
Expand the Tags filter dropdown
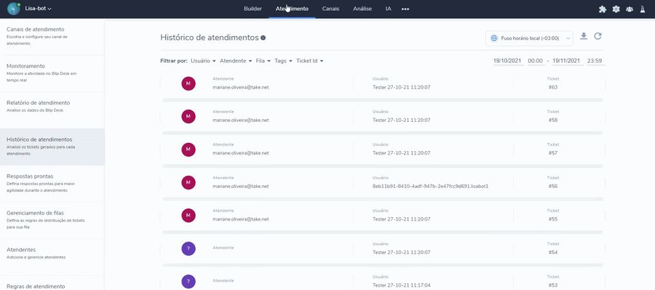point(284,61)
